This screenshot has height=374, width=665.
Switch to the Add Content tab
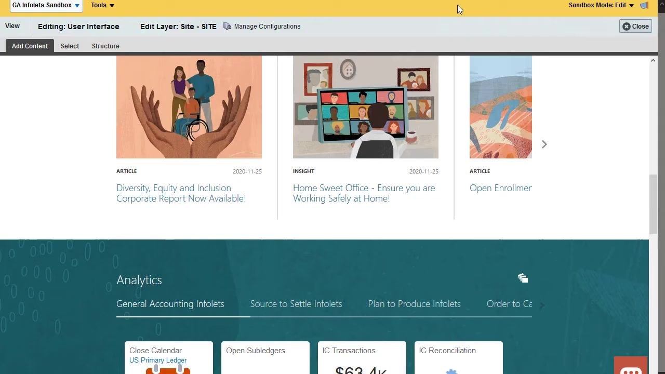(30, 46)
